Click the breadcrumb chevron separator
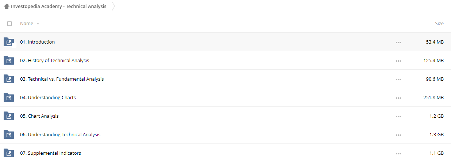Viewport: 451px width, 162px height. click(113, 7)
